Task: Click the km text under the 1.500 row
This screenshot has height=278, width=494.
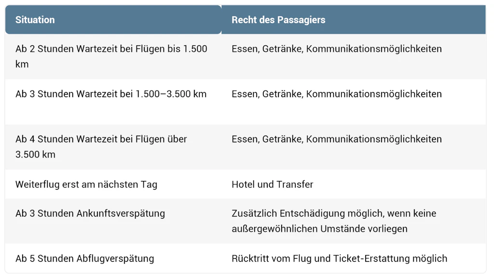Action: point(22,64)
